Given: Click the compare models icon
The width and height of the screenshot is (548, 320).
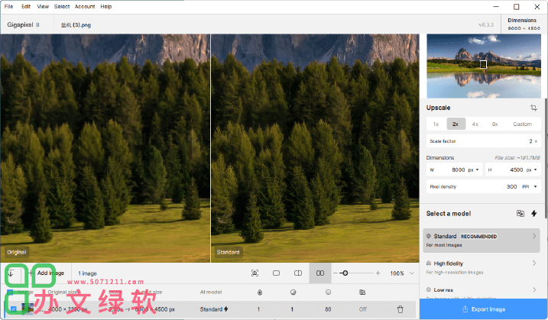Looking at the screenshot, I should pyautogui.click(x=520, y=213).
